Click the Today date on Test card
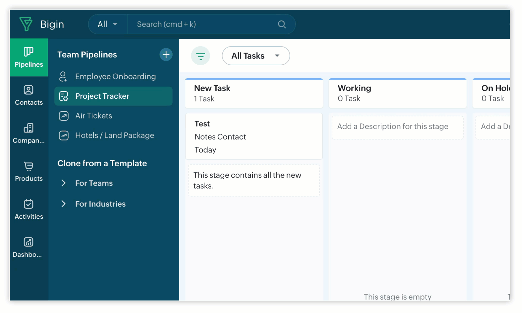The image size is (522, 313). [205, 150]
